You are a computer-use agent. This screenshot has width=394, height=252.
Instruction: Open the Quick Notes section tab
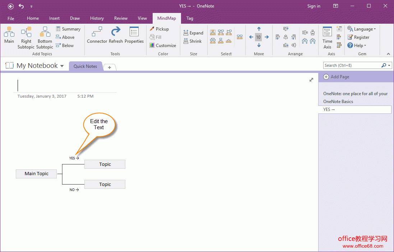[x=85, y=66]
